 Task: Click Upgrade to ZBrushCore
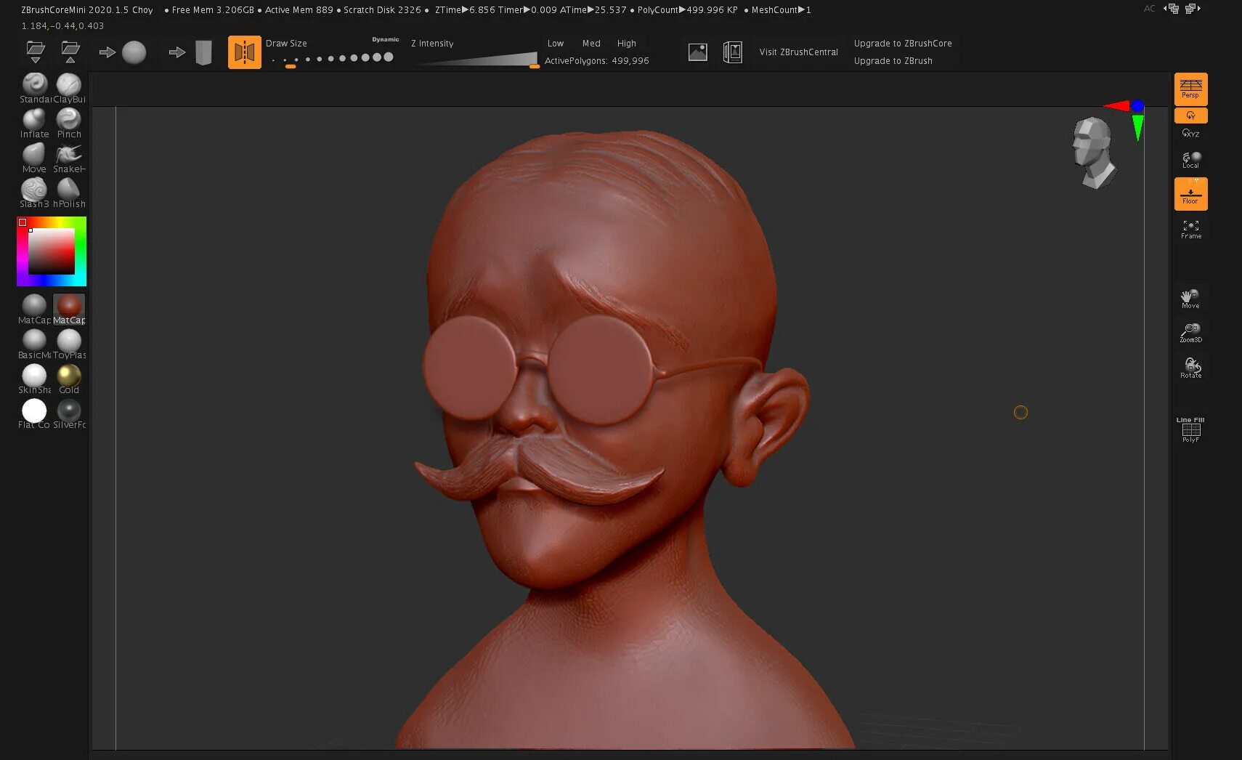pos(903,43)
